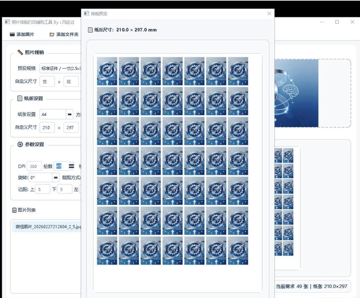This screenshot has width=360, height=298.
Task: Click the 排版预览 dialog title bar icon
Action: pyautogui.click(x=86, y=13)
